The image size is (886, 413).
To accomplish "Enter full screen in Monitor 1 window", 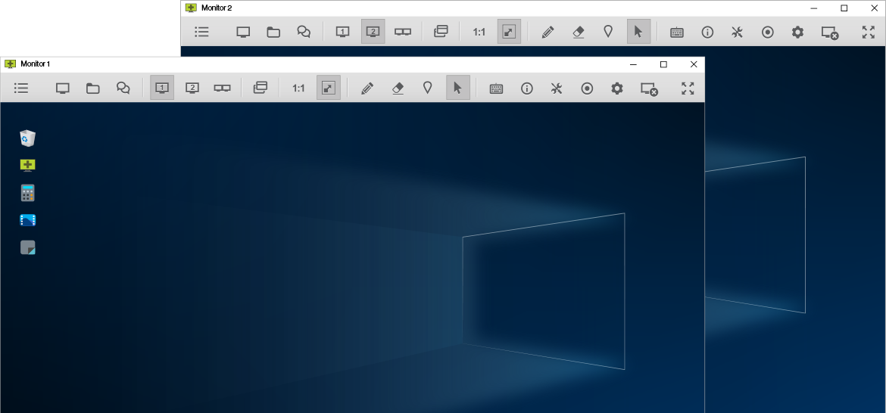I will tap(688, 88).
